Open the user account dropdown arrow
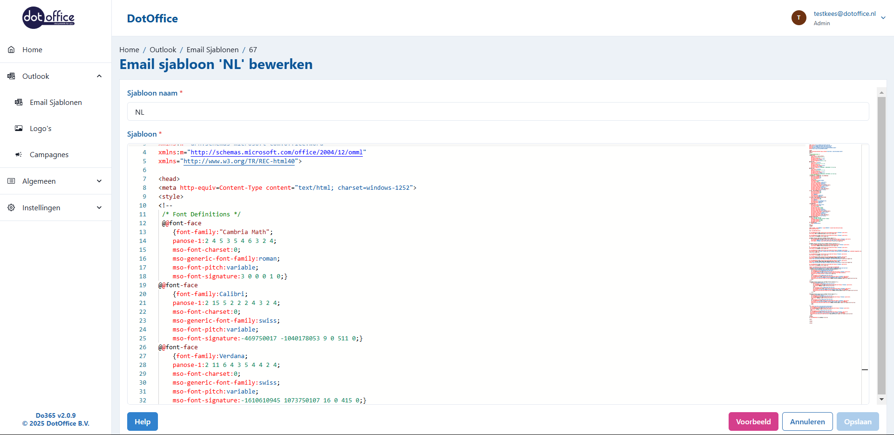This screenshot has width=894, height=435. [x=883, y=18]
